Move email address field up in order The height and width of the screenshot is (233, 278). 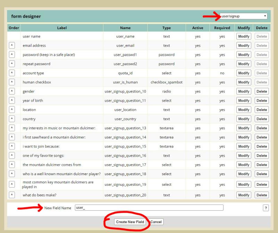[12, 46]
